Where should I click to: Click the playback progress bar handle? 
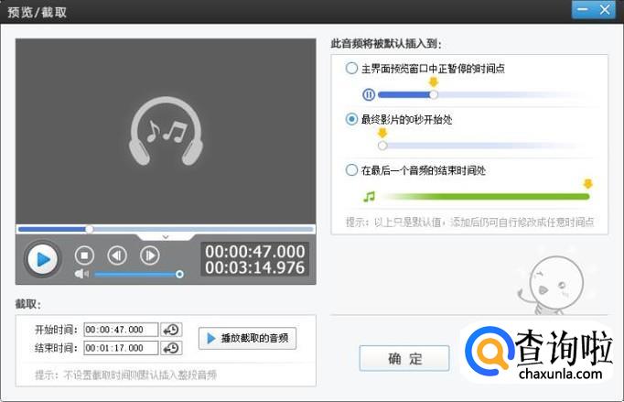point(90,229)
